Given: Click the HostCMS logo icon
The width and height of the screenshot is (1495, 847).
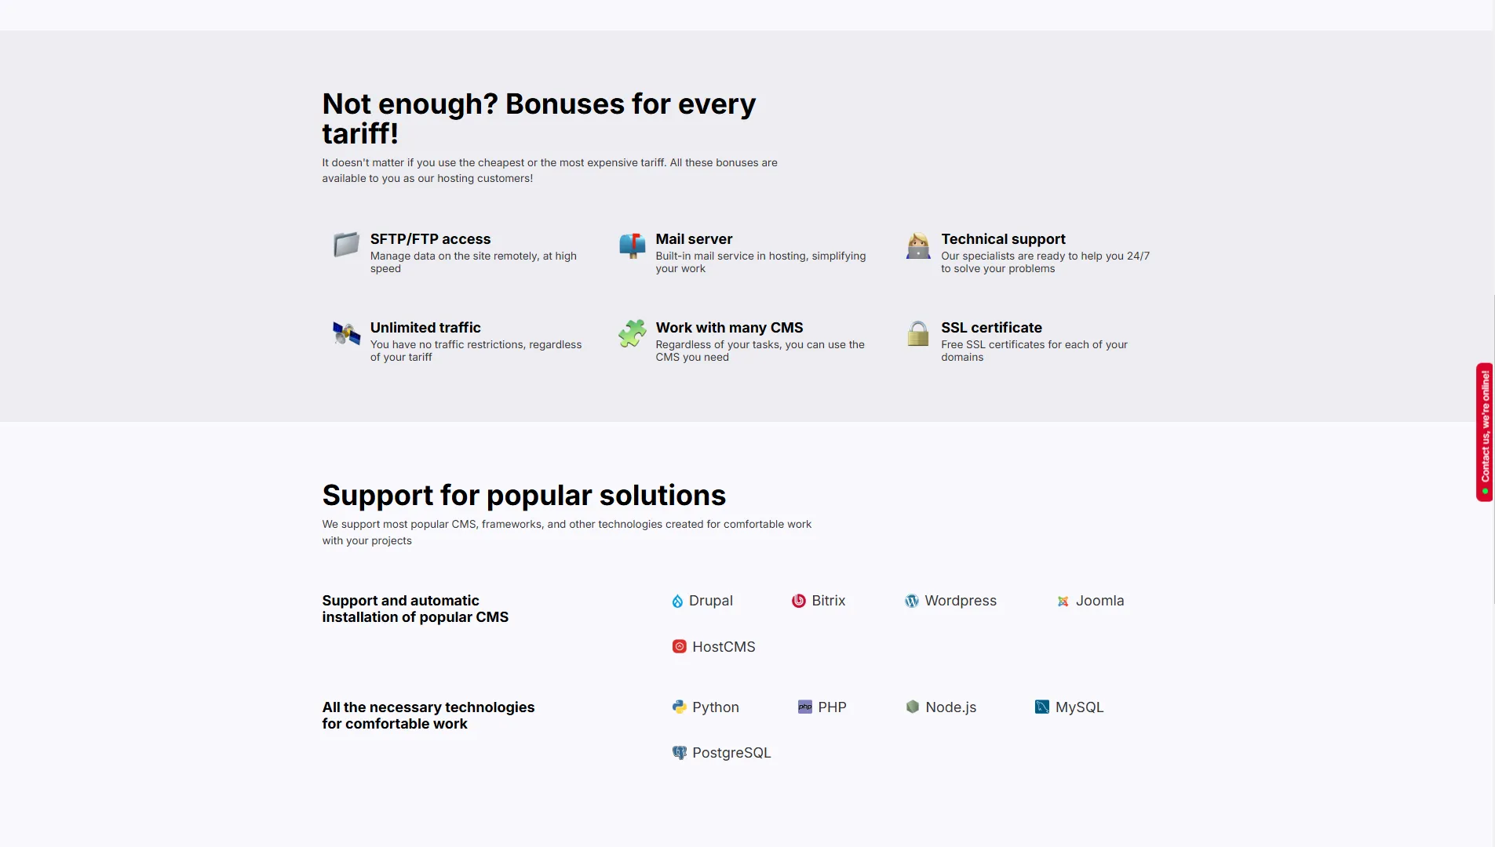Looking at the screenshot, I should click(x=679, y=647).
